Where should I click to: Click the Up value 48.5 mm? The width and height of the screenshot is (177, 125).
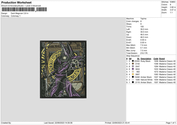pos(144,34)
